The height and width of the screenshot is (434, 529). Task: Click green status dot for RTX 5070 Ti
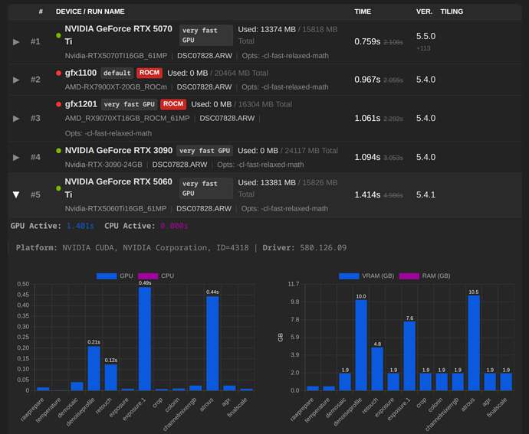pos(58,35)
